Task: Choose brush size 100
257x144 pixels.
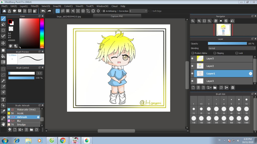Action: coord(194,119)
